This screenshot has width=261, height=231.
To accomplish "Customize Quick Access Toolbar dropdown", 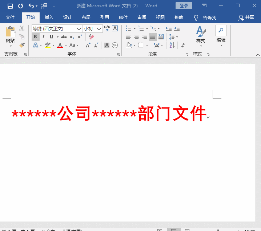I will point(54,6).
